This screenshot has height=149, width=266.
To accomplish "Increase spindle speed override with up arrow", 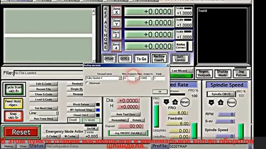I will coord(221,102).
